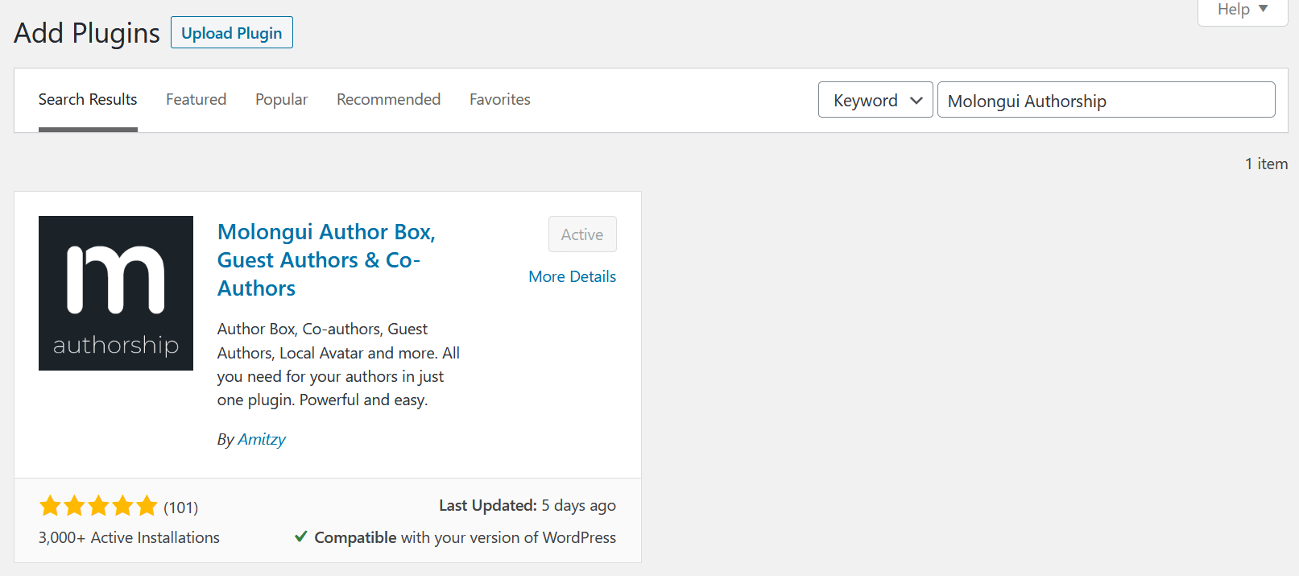
Task: Click the fifth rating star
Action: pyautogui.click(x=147, y=506)
